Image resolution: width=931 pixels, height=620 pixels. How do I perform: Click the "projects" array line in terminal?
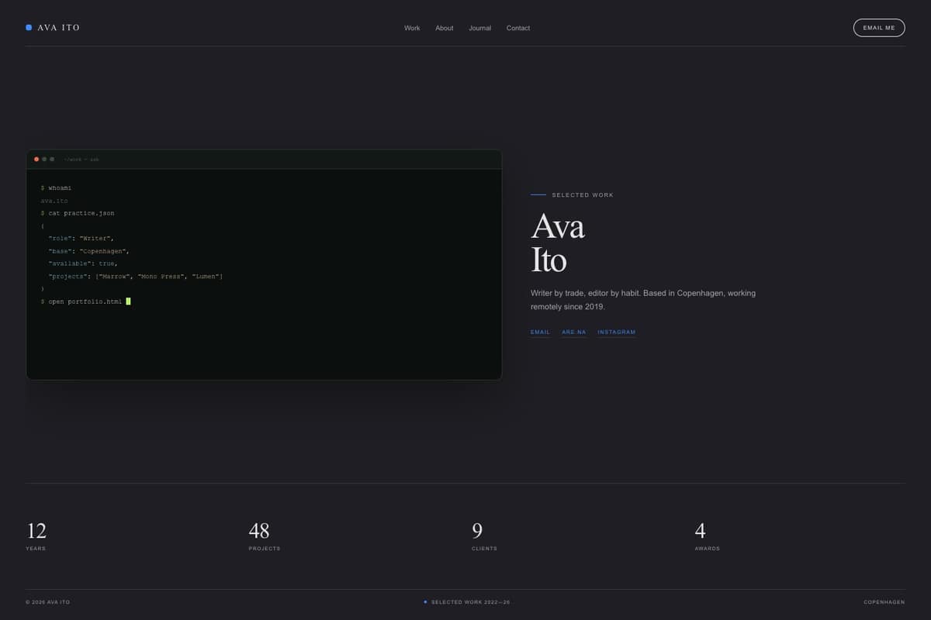tap(136, 277)
